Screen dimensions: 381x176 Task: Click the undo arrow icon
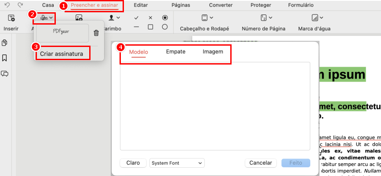(x=7, y=5)
